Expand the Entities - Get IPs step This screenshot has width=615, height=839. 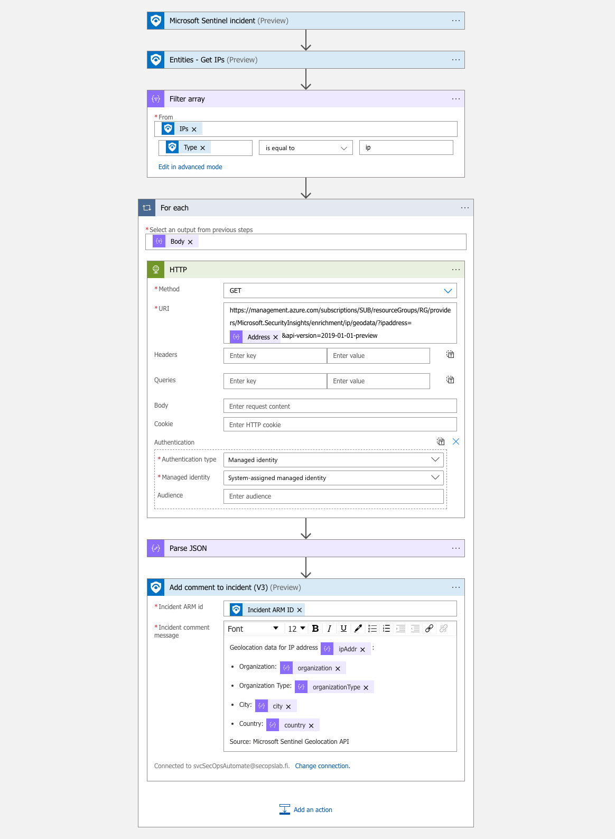click(306, 60)
